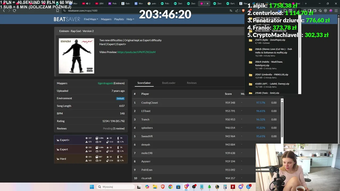Open player PnfrlEnm in leaderboard
The image size is (340, 191).
point(147,170)
